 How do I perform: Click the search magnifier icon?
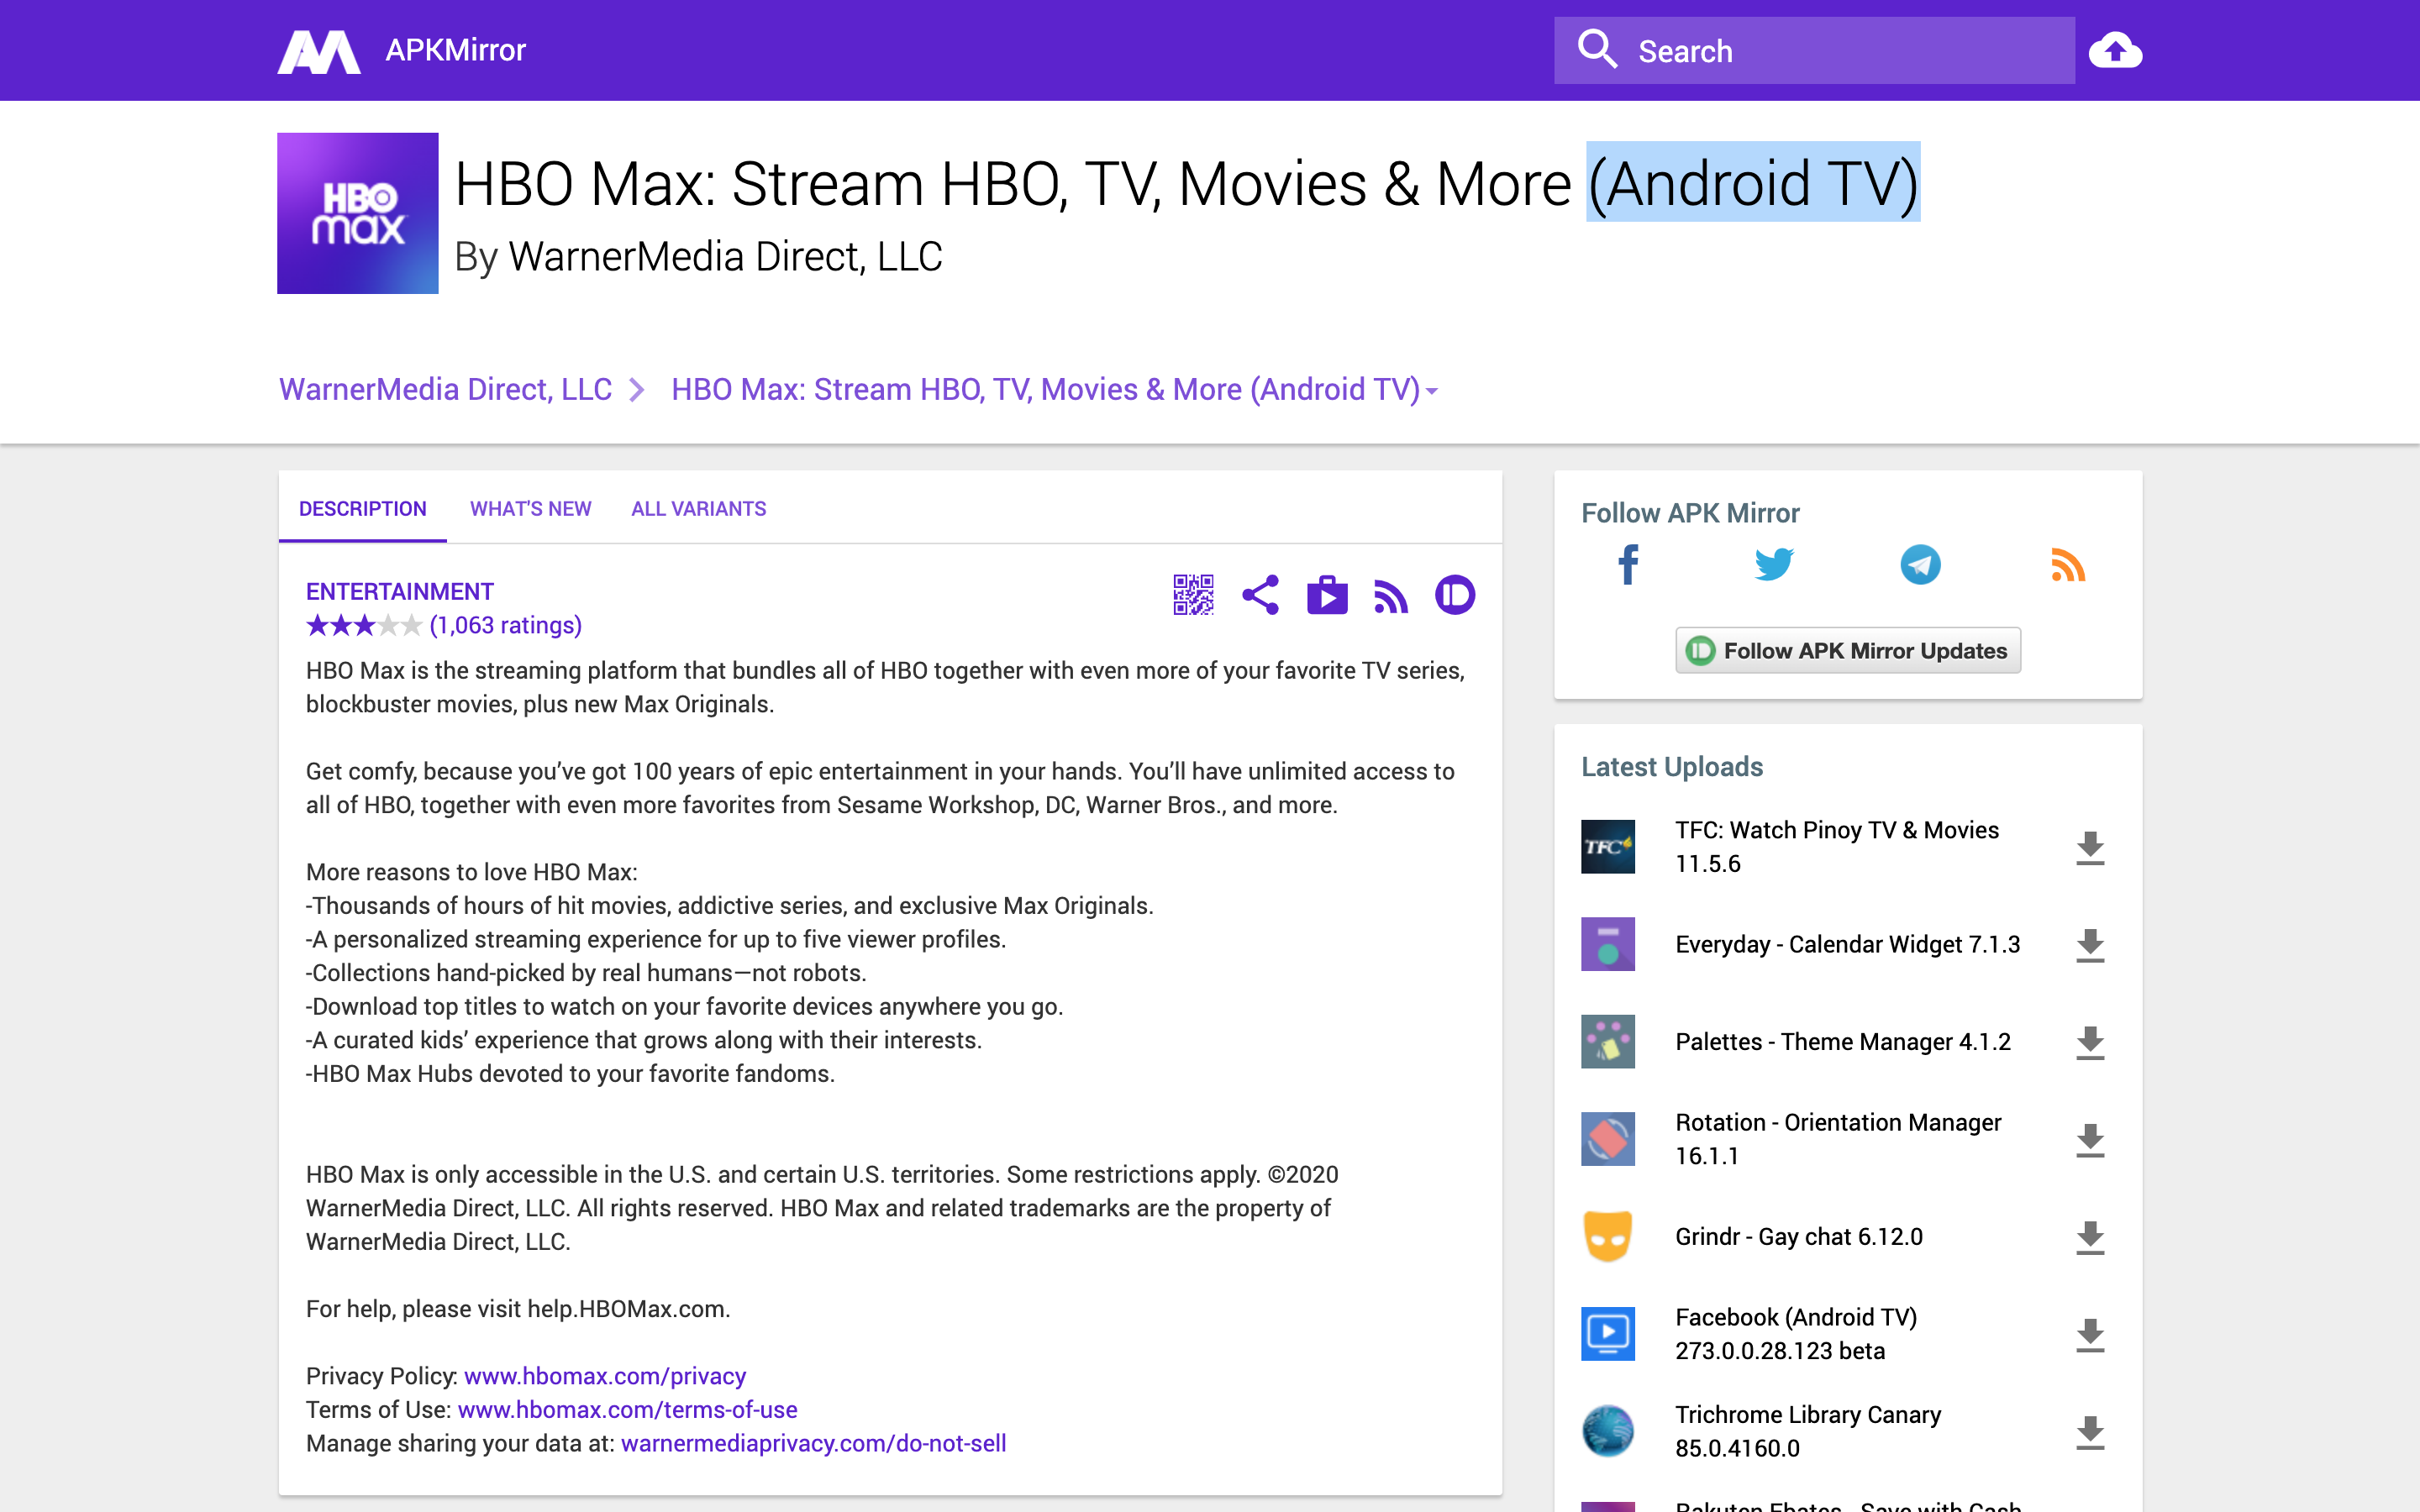[1597, 49]
